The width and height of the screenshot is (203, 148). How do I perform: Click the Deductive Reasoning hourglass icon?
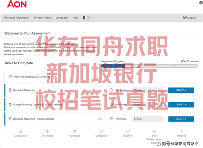coord(10,119)
